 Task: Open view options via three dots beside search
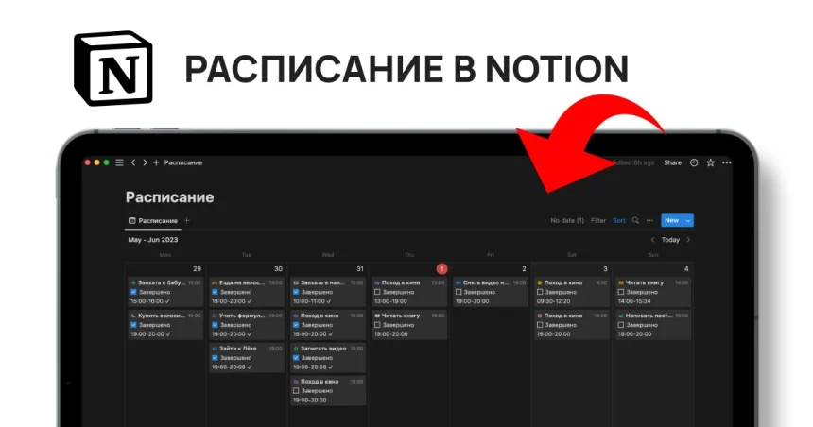point(649,220)
